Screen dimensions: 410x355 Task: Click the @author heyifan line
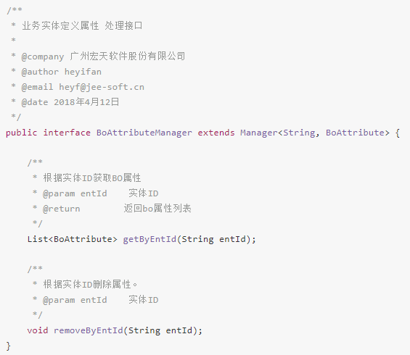click(62, 72)
